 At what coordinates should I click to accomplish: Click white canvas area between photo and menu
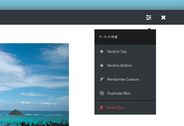tap(82, 75)
